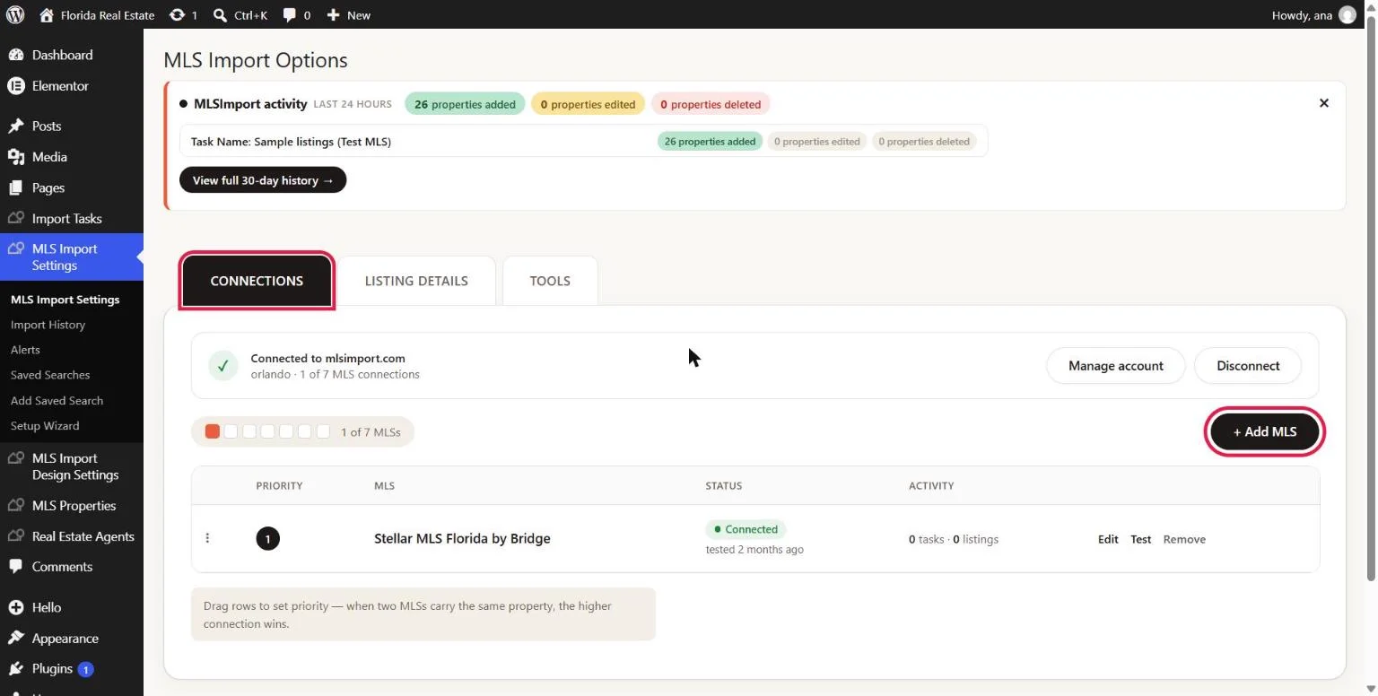Click the Elementor icon in sidebar
1378x696 pixels.
click(x=15, y=86)
